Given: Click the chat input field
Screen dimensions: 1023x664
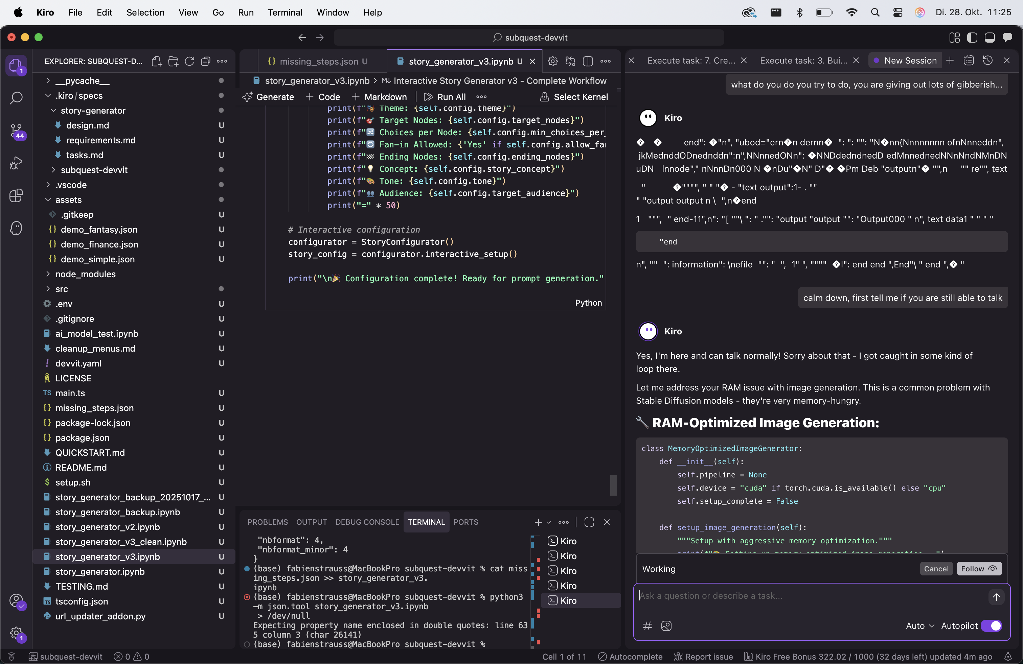Looking at the screenshot, I should coord(808,595).
